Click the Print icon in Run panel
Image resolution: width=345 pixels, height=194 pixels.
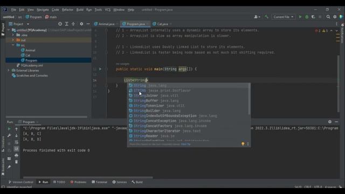click(x=16, y=155)
